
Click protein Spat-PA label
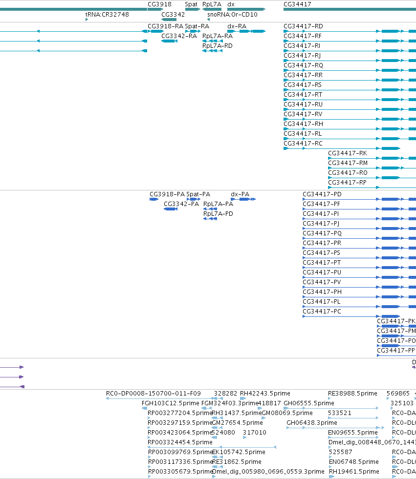coord(198,194)
